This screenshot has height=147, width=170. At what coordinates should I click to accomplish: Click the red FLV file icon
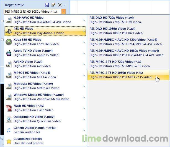pos(9,108)
